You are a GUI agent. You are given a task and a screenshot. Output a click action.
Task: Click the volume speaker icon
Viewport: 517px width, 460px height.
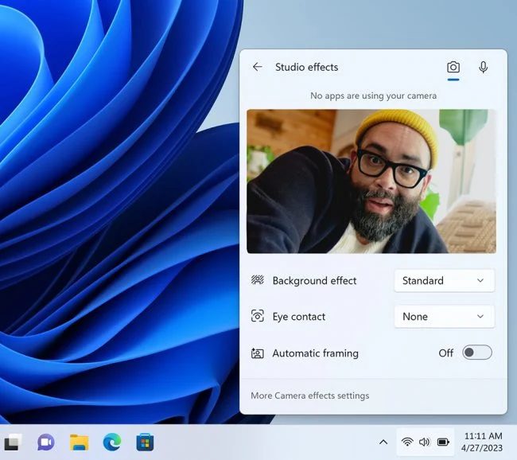pyautogui.click(x=424, y=442)
